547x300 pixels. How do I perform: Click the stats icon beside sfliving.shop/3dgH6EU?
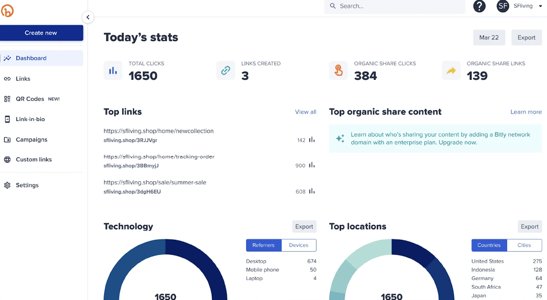312,191
